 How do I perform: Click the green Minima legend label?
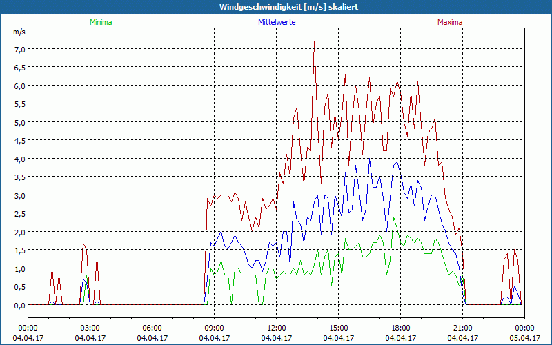pyautogui.click(x=101, y=22)
